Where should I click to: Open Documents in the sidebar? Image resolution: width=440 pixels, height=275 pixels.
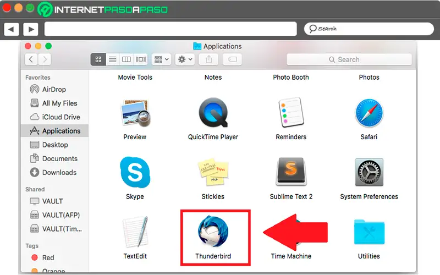pyautogui.click(x=54, y=158)
